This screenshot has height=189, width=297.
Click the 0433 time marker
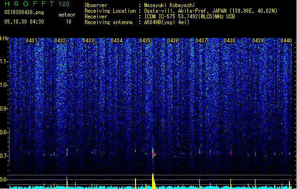point(88,41)
